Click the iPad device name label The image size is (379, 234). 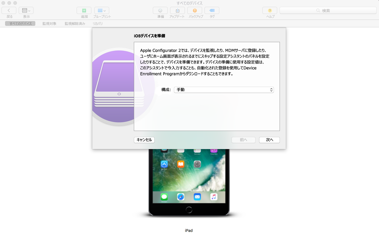click(189, 230)
